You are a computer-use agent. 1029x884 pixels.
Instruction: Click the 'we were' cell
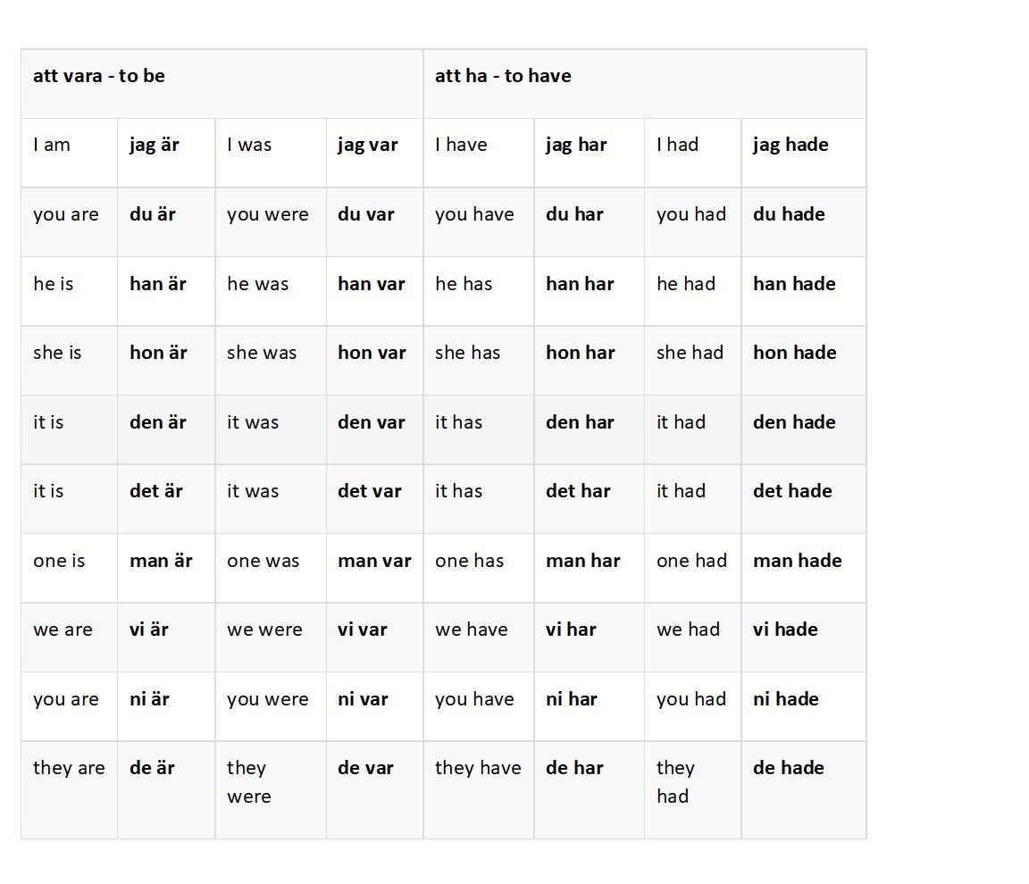(271, 638)
